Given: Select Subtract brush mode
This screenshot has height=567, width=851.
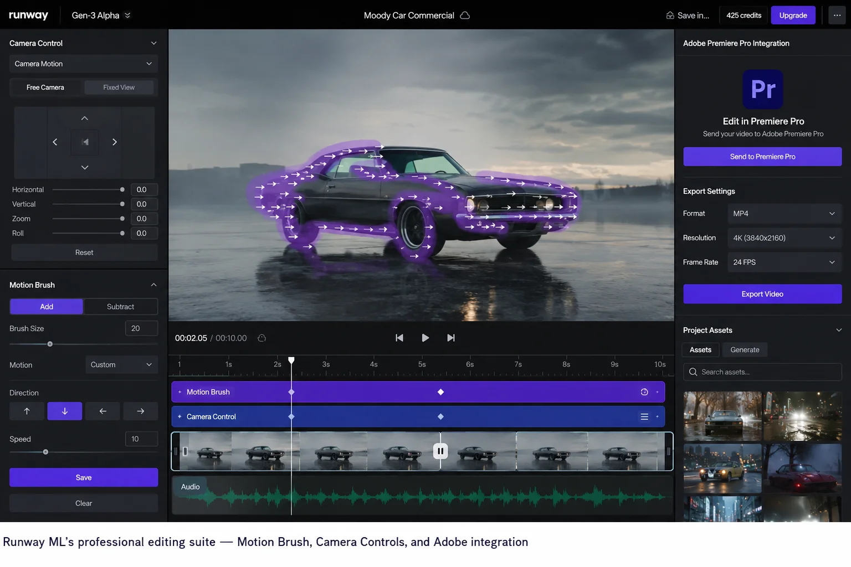Looking at the screenshot, I should pos(120,307).
